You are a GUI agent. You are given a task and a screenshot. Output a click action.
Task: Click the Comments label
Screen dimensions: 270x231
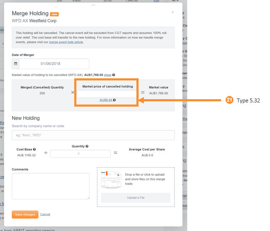[x=20, y=169]
